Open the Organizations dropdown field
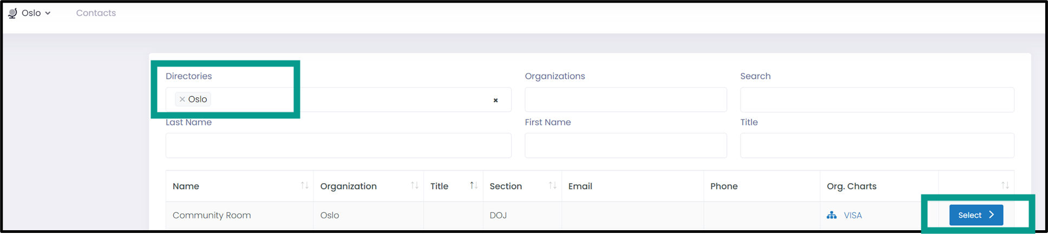The width and height of the screenshot is (1048, 234). pos(626,100)
